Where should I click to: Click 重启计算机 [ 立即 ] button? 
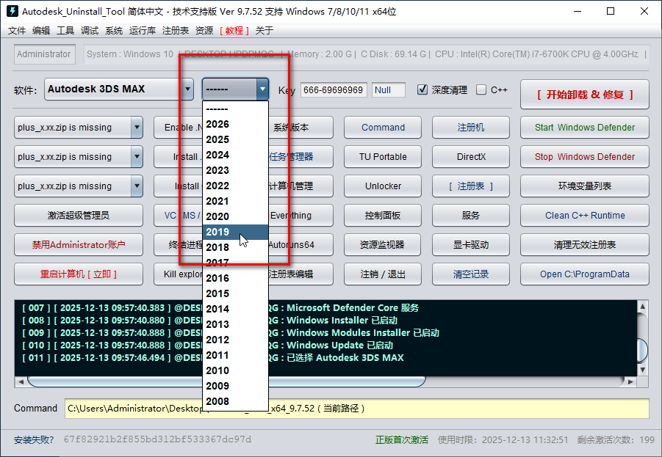click(79, 274)
